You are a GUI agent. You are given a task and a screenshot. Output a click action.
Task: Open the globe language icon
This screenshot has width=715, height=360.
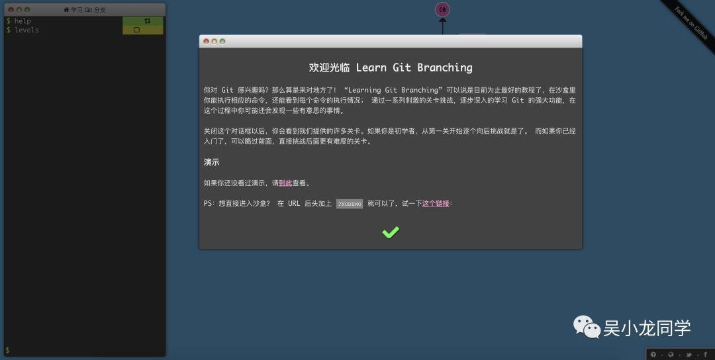(671, 355)
